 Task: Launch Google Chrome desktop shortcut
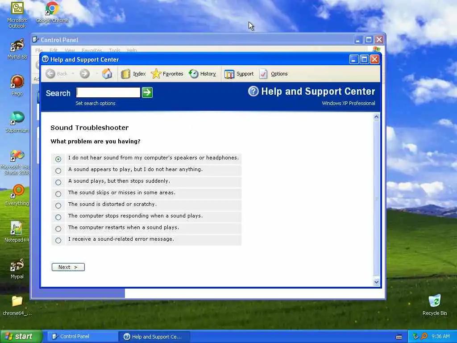[x=52, y=13]
